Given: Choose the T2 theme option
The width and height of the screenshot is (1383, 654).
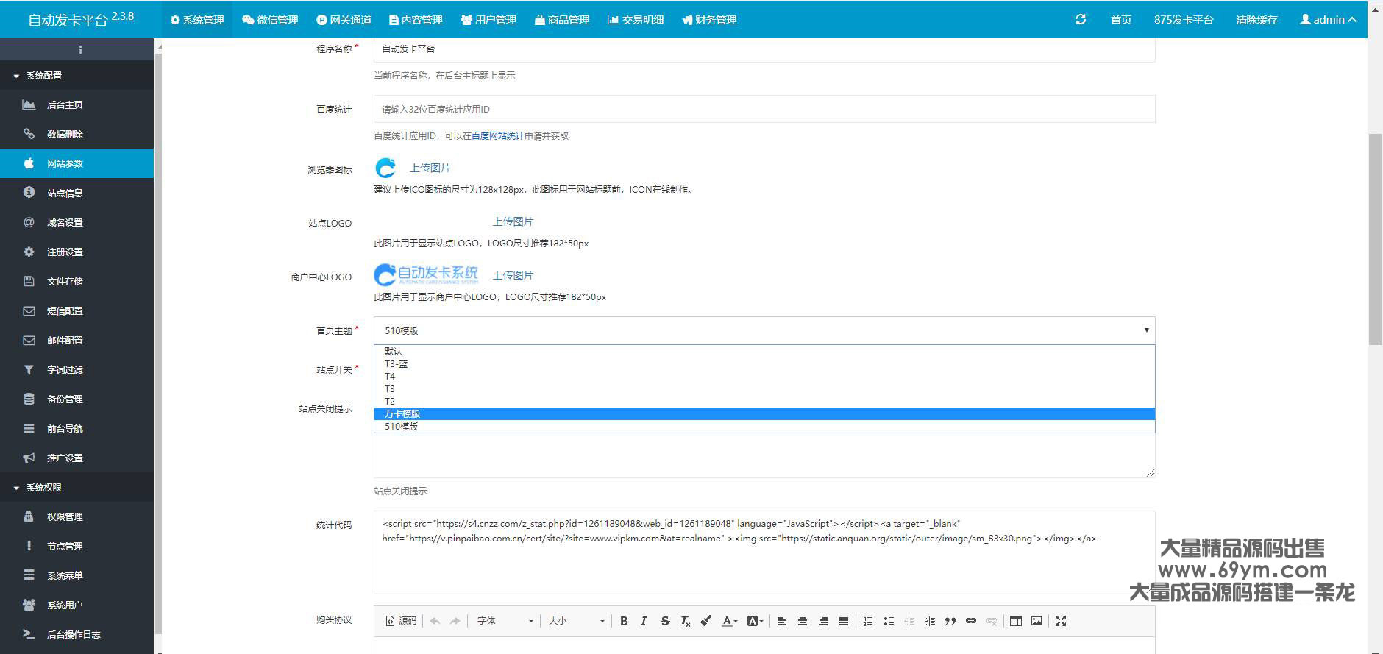Looking at the screenshot, I should (x=764, y=401).
